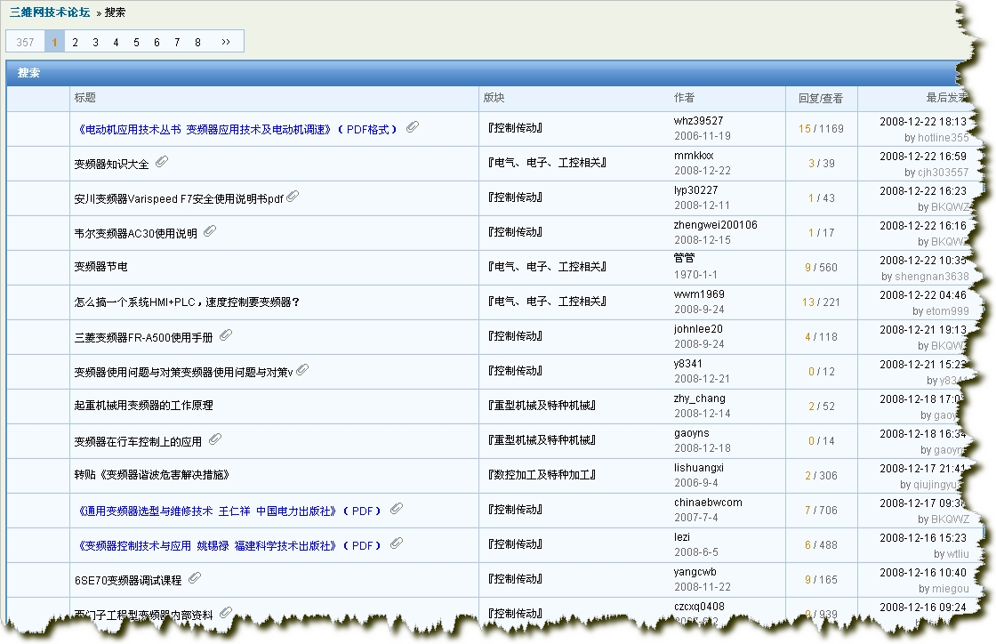Open thread 变频器节电

point(101,267)
